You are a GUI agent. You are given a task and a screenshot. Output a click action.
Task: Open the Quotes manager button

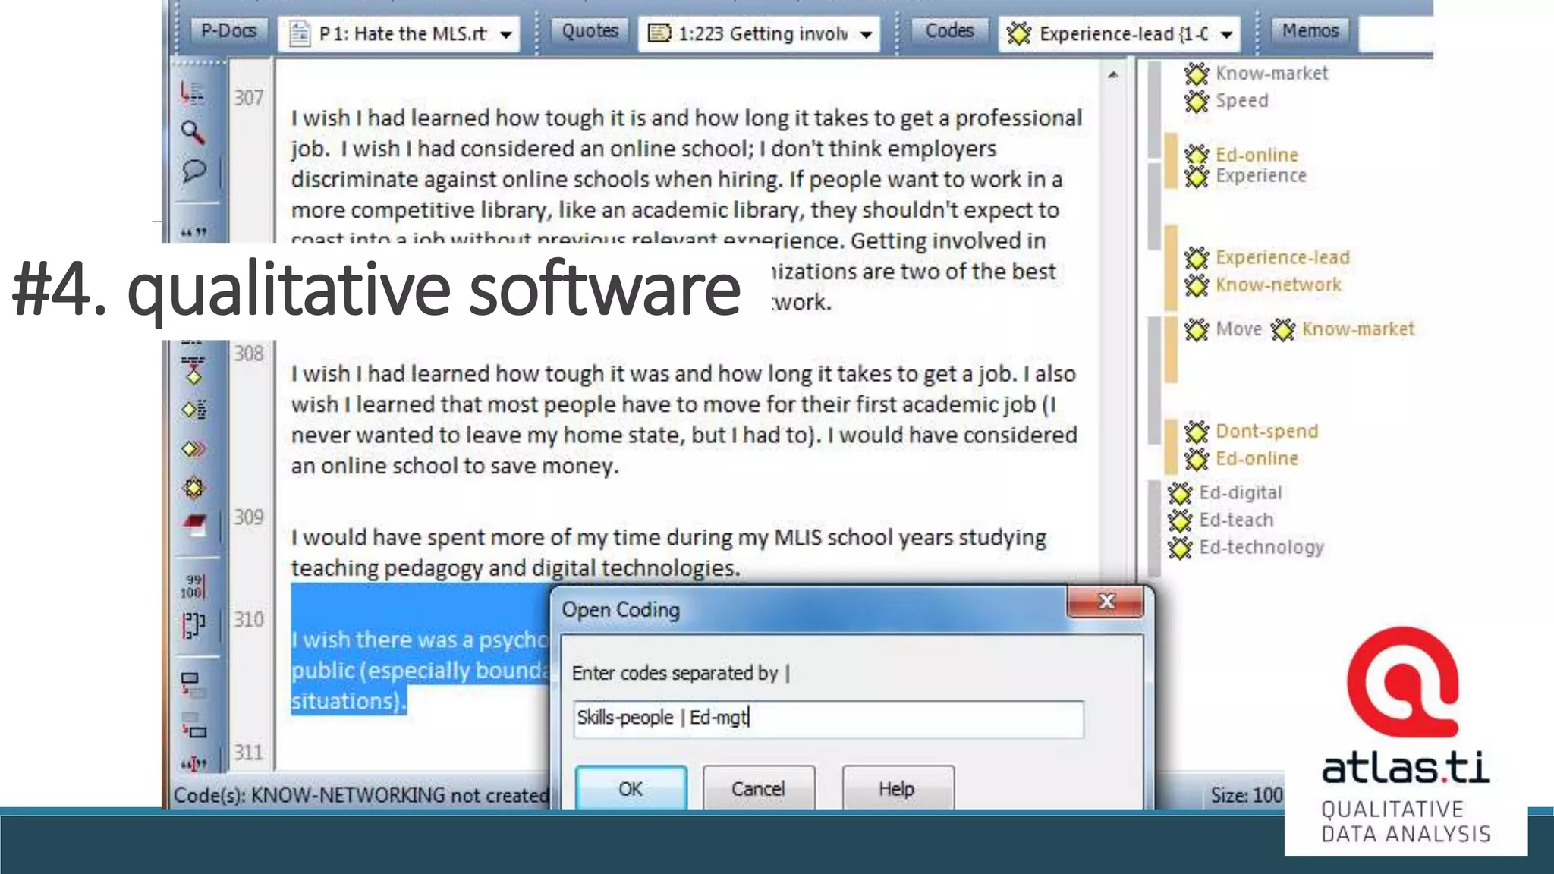(x=590, y=31)
